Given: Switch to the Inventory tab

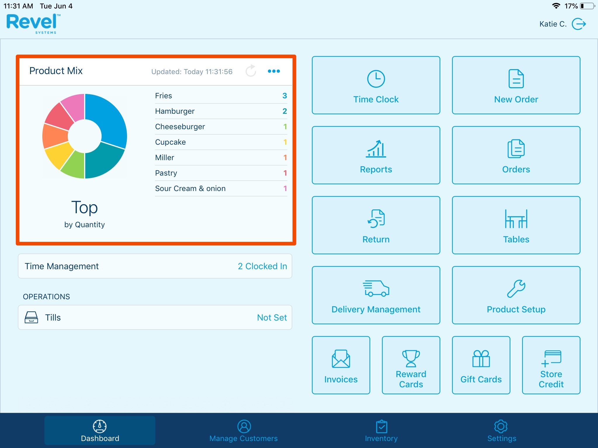Looking at the screenshot, I should point(381,431).
